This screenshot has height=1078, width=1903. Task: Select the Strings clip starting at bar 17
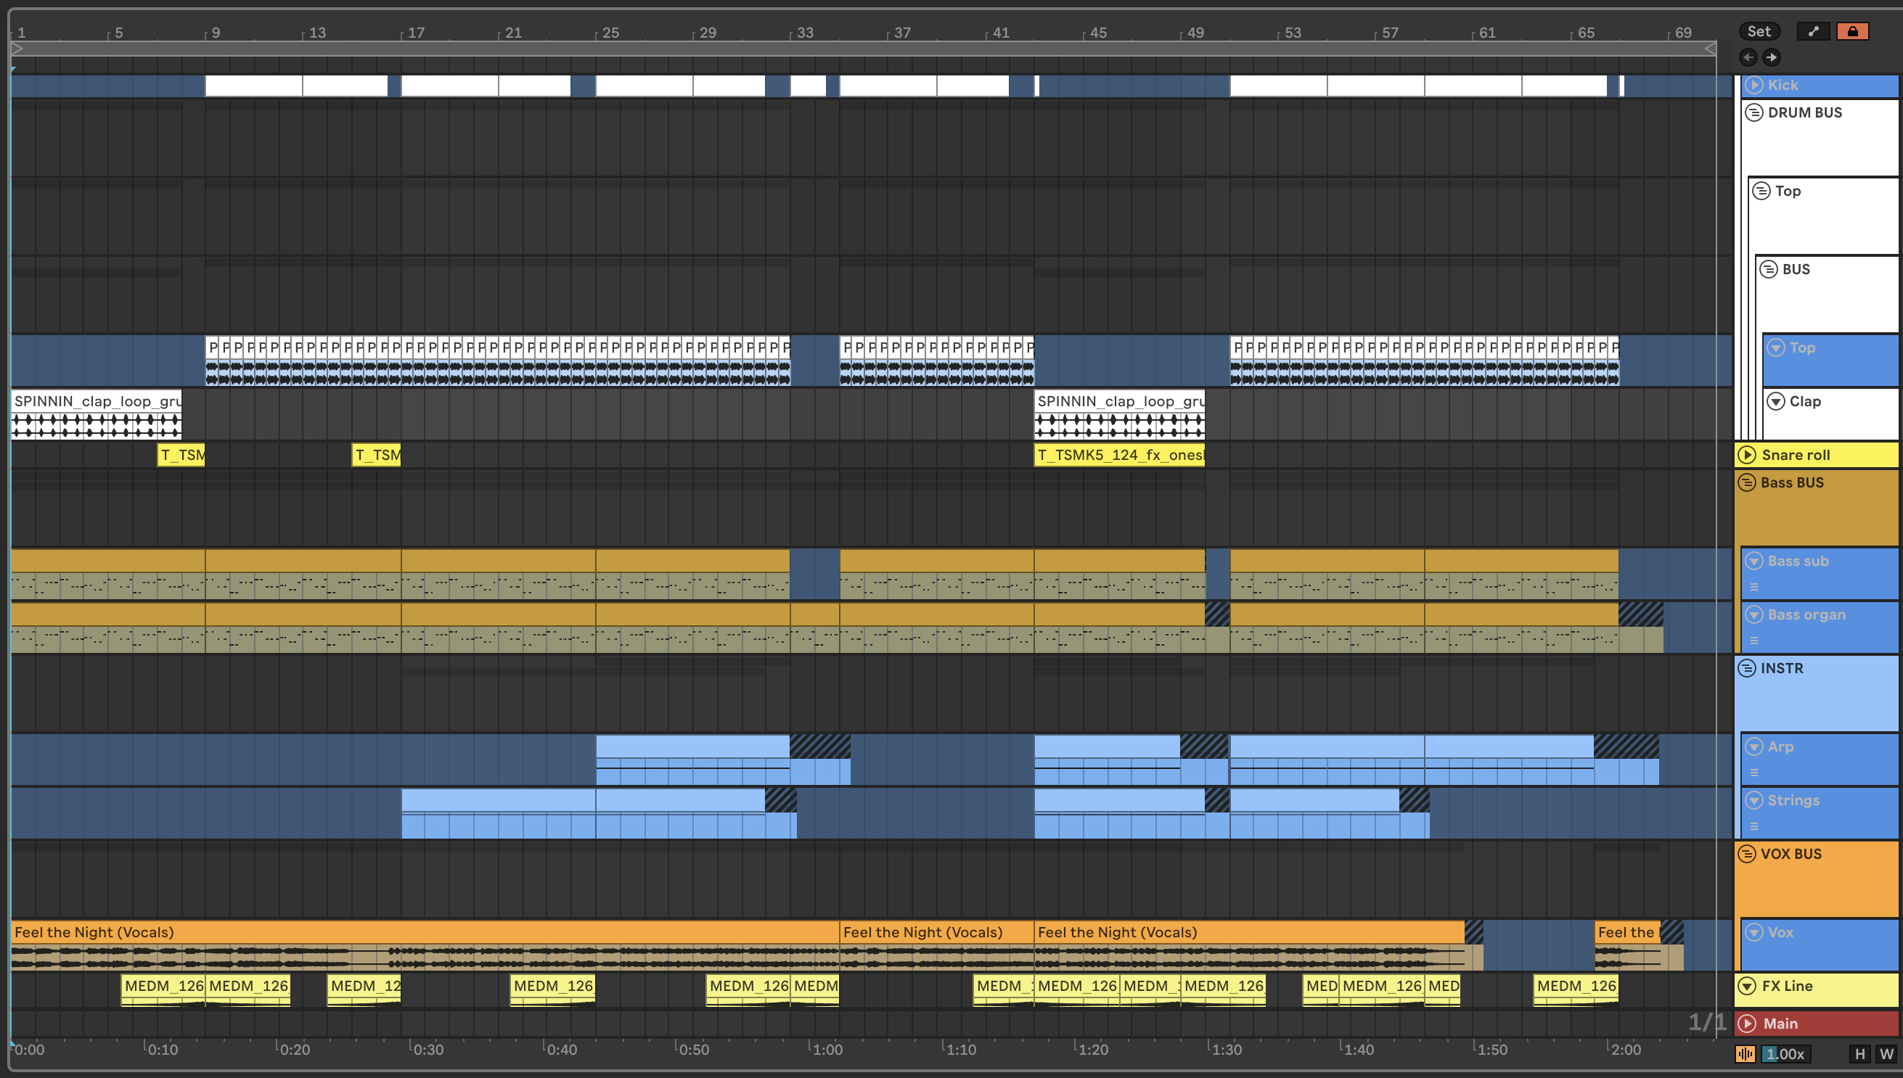click(x=498, y=813)
